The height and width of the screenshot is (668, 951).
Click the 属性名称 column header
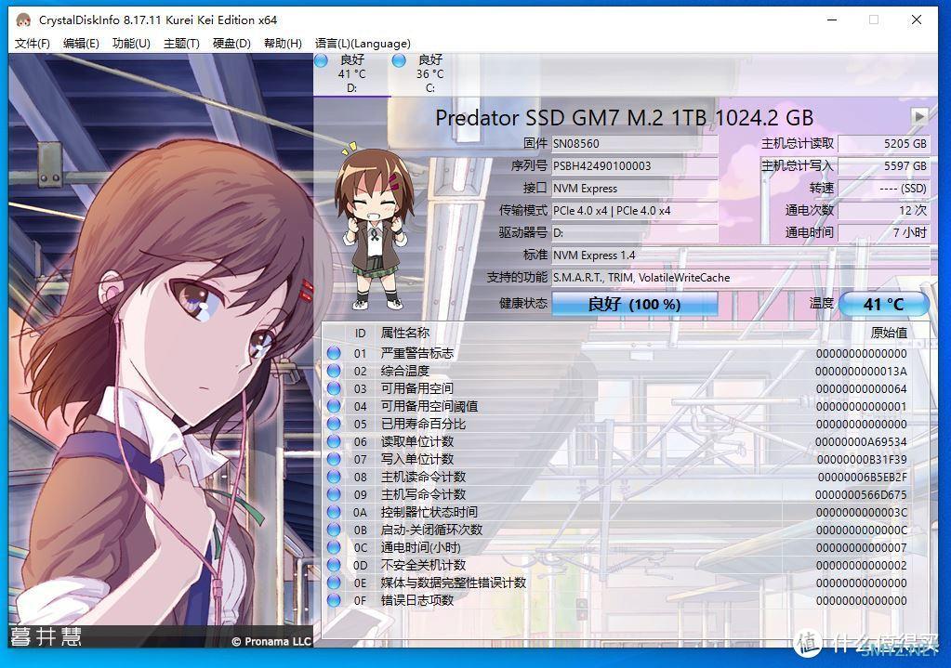coord(404,333)
